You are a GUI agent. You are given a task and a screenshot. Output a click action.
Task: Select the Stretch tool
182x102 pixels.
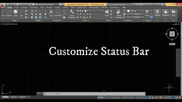point(32,17)
